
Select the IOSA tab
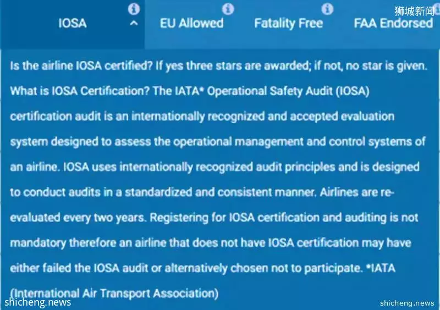pos(73,23)
